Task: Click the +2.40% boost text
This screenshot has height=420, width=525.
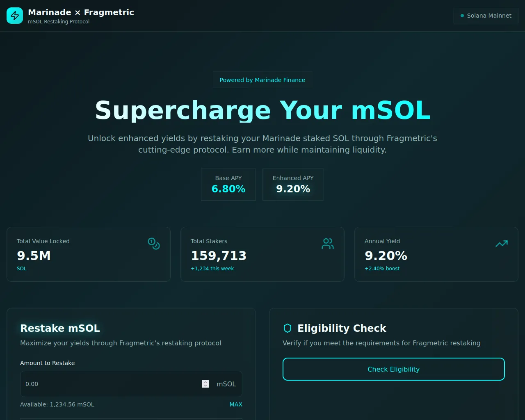Action: 382,269
